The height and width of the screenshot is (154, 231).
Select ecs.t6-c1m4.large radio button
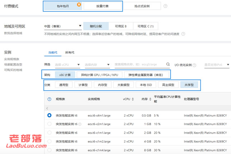(x=49, y=150)
